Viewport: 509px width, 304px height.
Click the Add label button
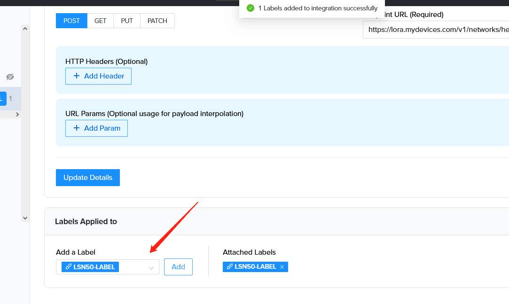coord(178,267)
